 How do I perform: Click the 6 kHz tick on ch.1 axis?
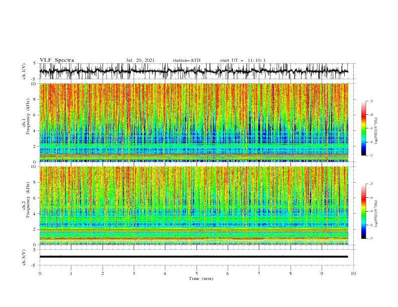[35, 115]
